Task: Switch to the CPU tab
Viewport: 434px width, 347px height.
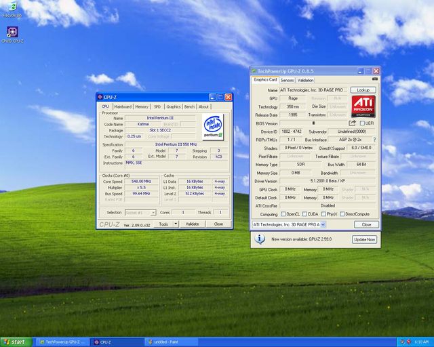Action: [105, 106]
